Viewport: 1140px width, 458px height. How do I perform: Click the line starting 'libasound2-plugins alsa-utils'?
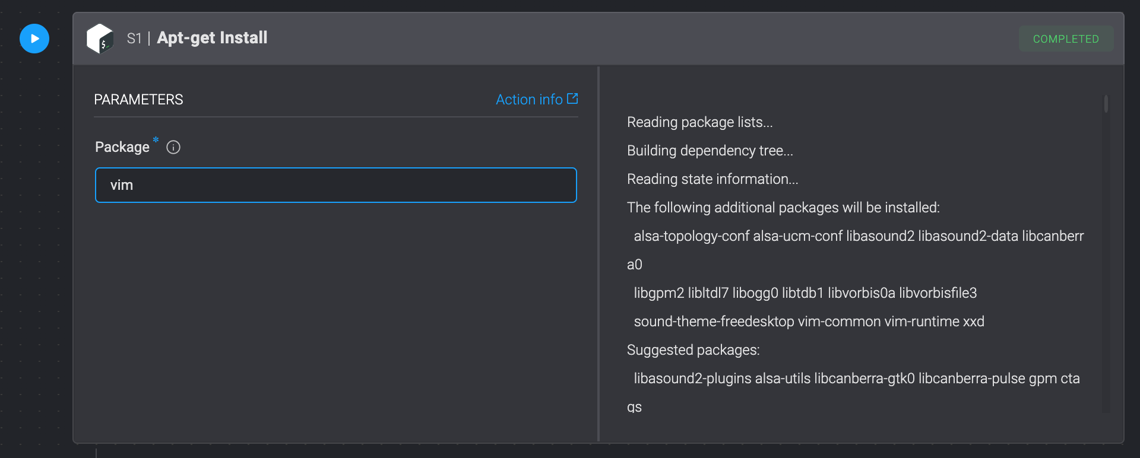coord(857,379)
